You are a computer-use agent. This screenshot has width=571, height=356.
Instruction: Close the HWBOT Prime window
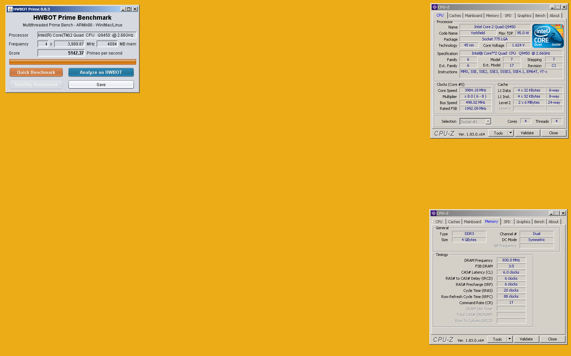point(135,9)
